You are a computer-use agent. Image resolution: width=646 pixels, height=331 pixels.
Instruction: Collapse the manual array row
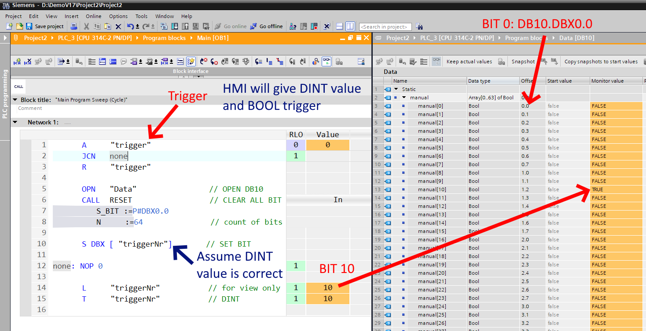[404, 98]
